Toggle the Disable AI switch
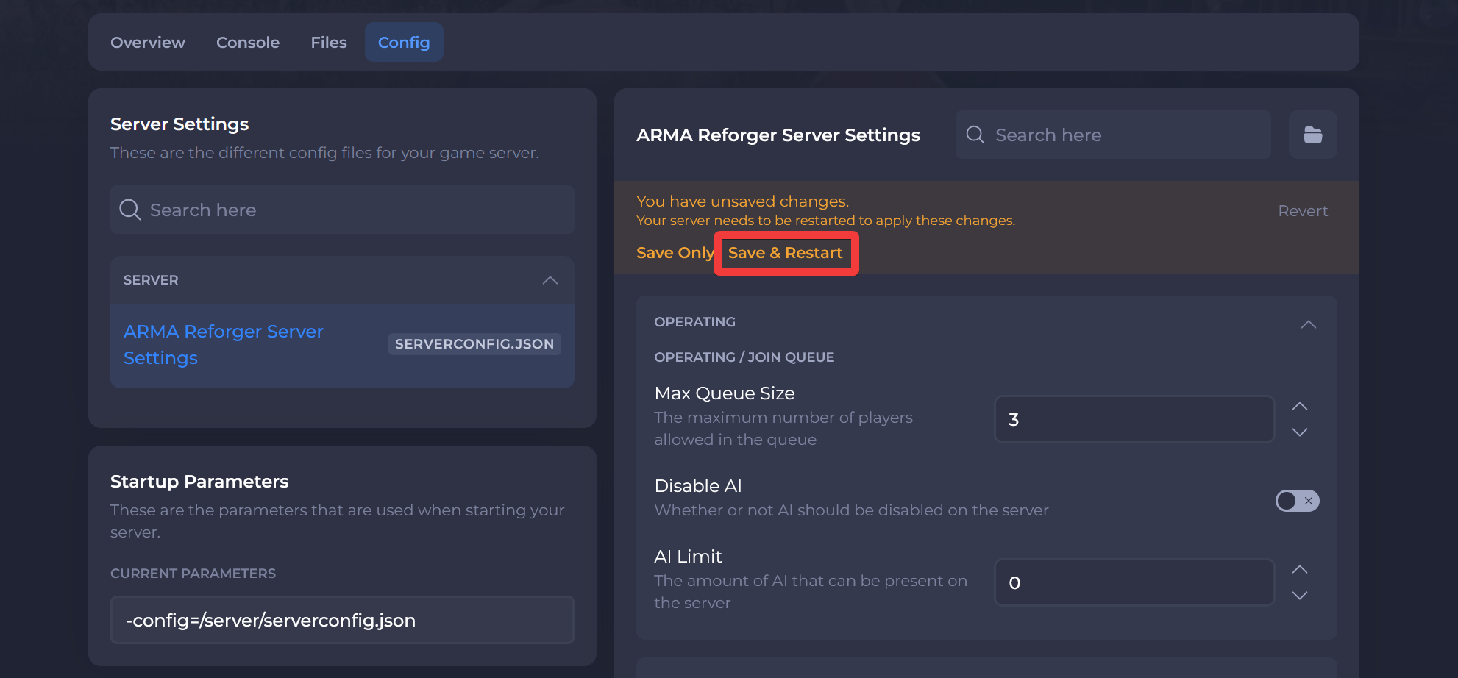 tap(1298, 501)
